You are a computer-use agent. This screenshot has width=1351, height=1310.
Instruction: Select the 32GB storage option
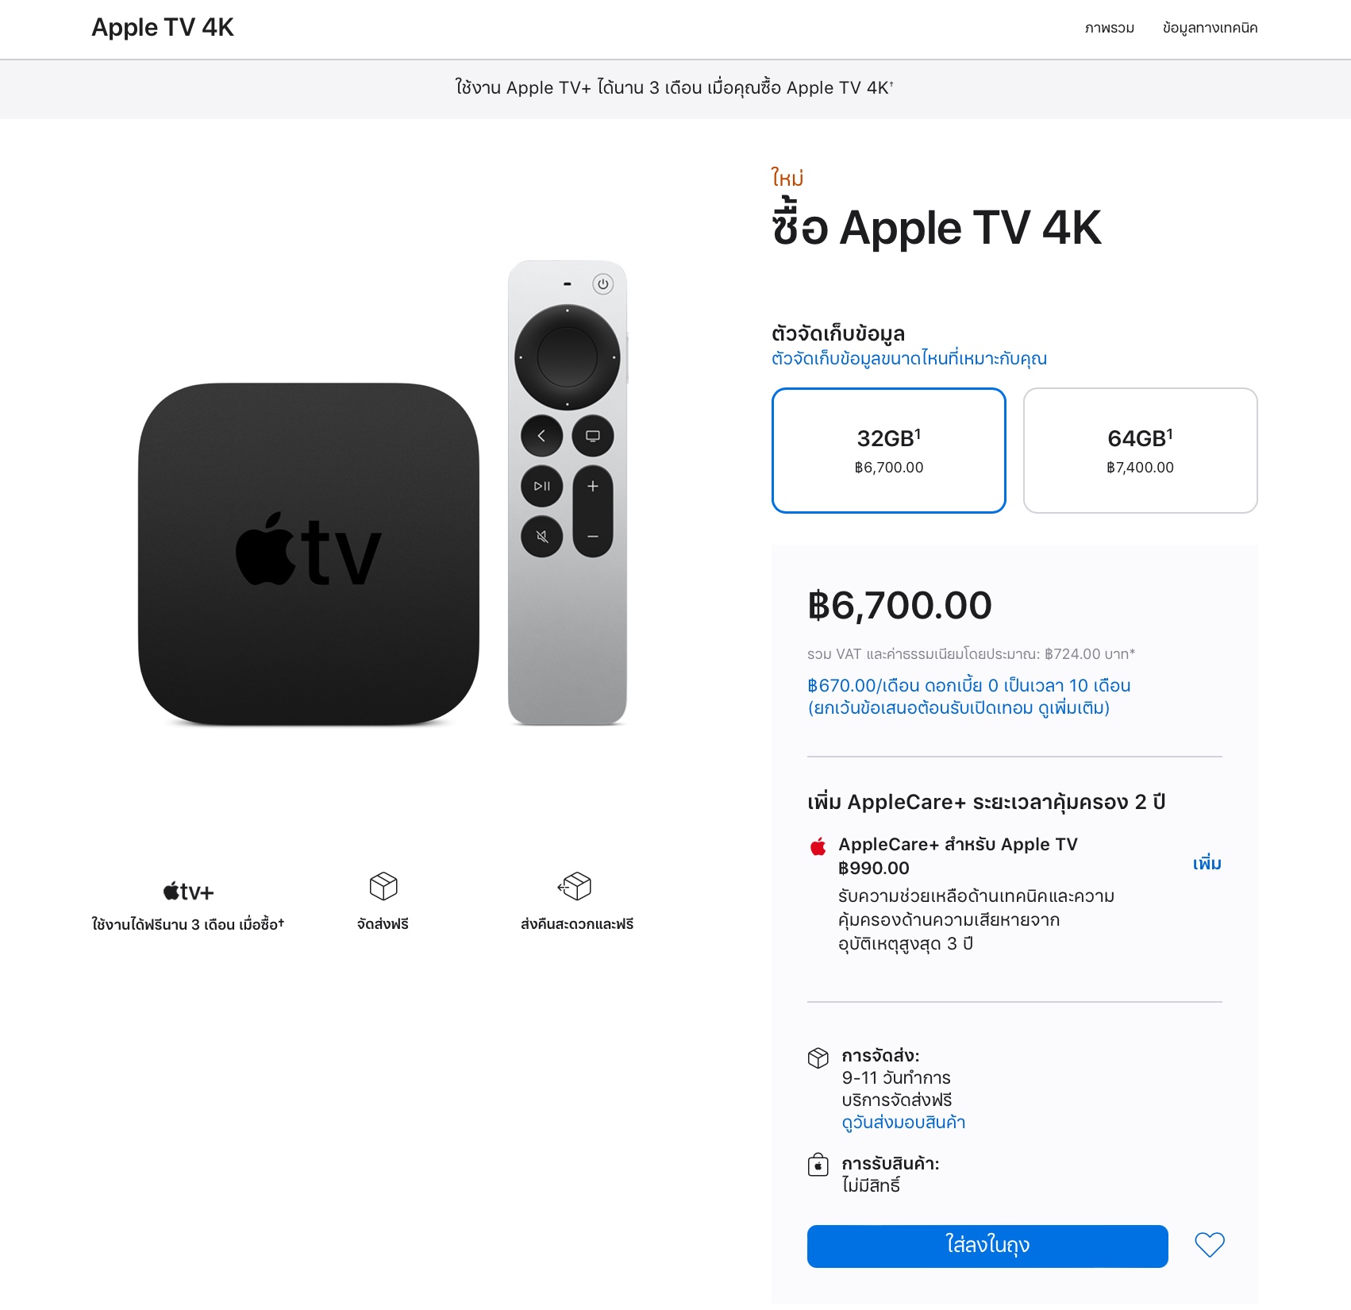(x=889, y=450)
